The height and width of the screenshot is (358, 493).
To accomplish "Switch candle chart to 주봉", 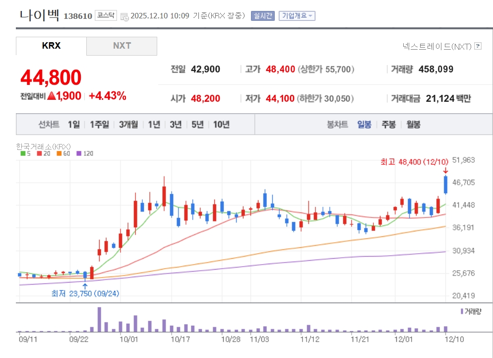I will [x=388, y=125].
